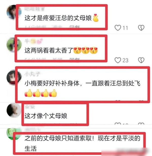Screen dimensions: 152x156
Task: Open green avatar beside 这两锅看着太香了
Action: tap(13, 44)
